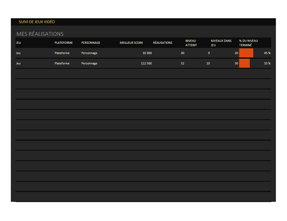Select the Plateforme cell in the second row

(63, 63)
